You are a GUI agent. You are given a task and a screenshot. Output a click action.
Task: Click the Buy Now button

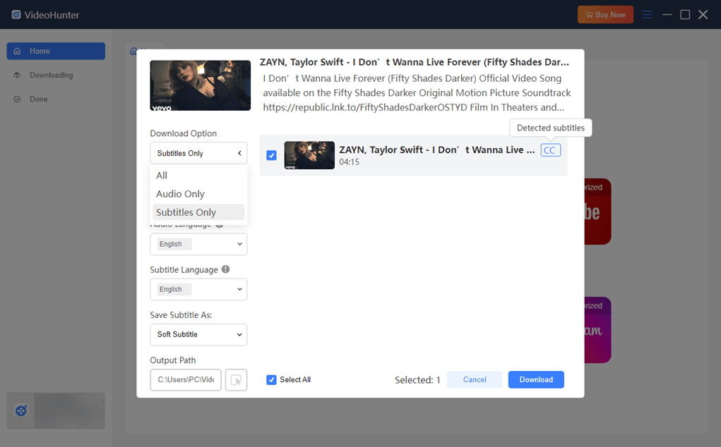point(606,15)
